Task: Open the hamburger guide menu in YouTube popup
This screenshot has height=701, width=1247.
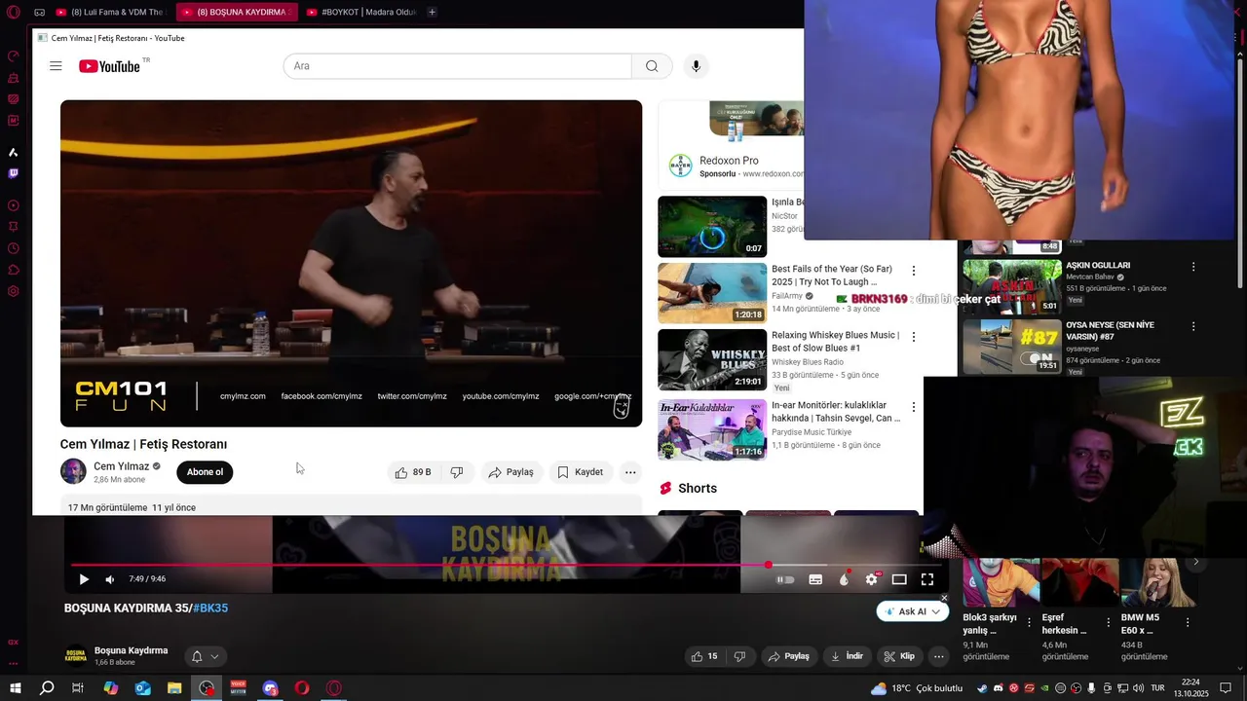Action: (56, 66)
